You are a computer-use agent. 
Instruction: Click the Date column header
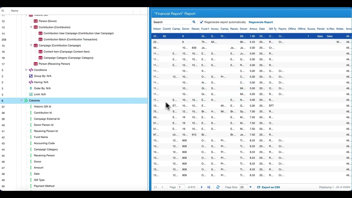pyautogui.click(x=262, y=29)
